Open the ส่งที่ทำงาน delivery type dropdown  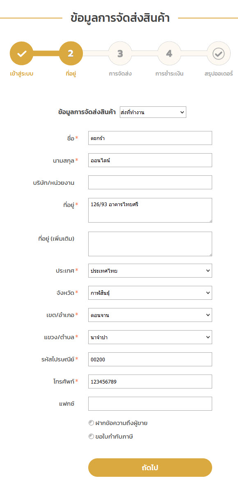(x=153, y=112)
